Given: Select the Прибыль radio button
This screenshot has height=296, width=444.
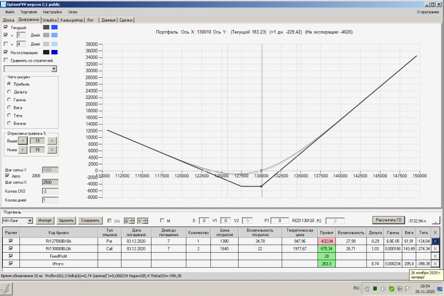Looking at the screenshot, I should pos(9,84).
